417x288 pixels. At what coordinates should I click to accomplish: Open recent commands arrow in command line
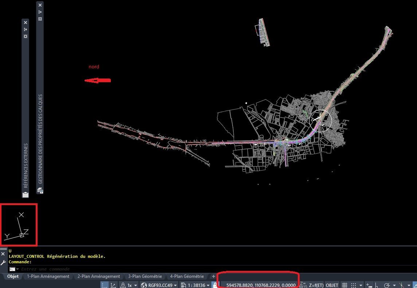pos(17,269)
